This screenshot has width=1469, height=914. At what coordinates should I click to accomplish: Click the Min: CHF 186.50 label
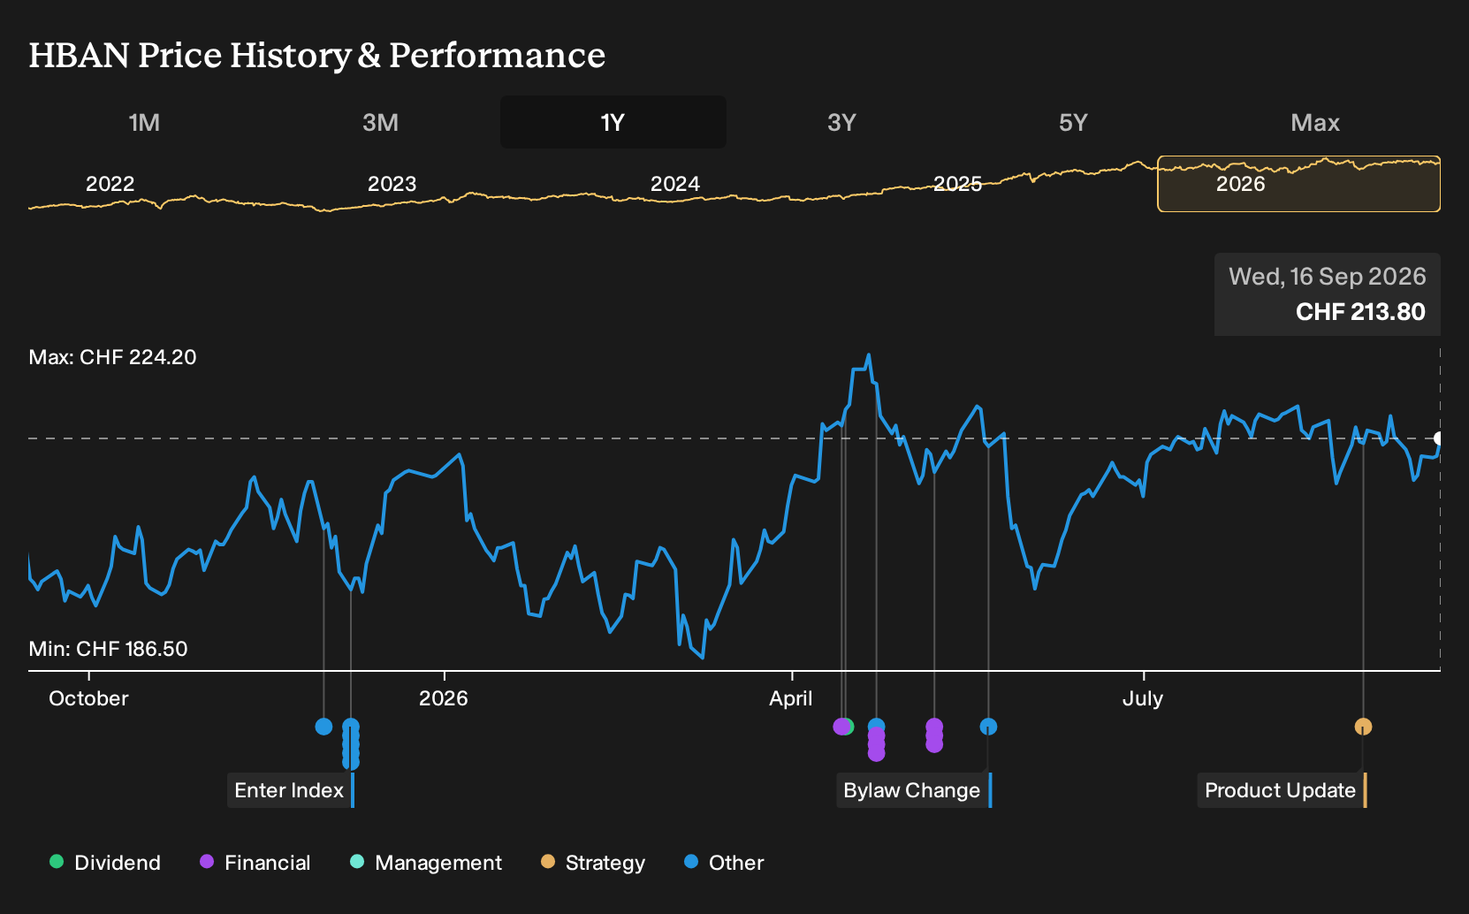pyautogui.click(x=109, y=649)
